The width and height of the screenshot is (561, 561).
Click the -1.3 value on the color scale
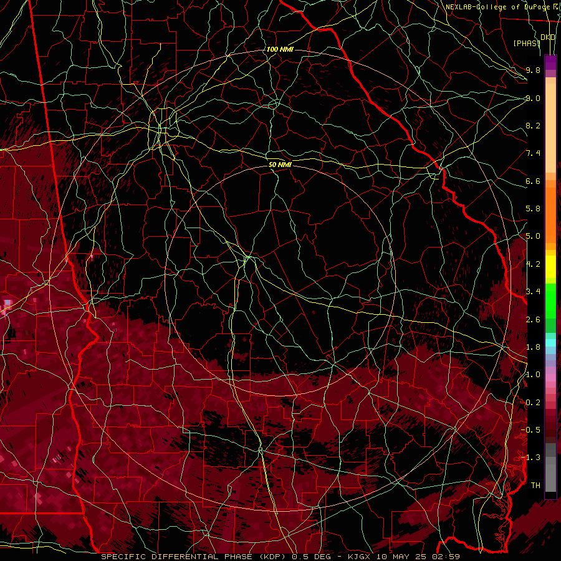coord(530,458)
